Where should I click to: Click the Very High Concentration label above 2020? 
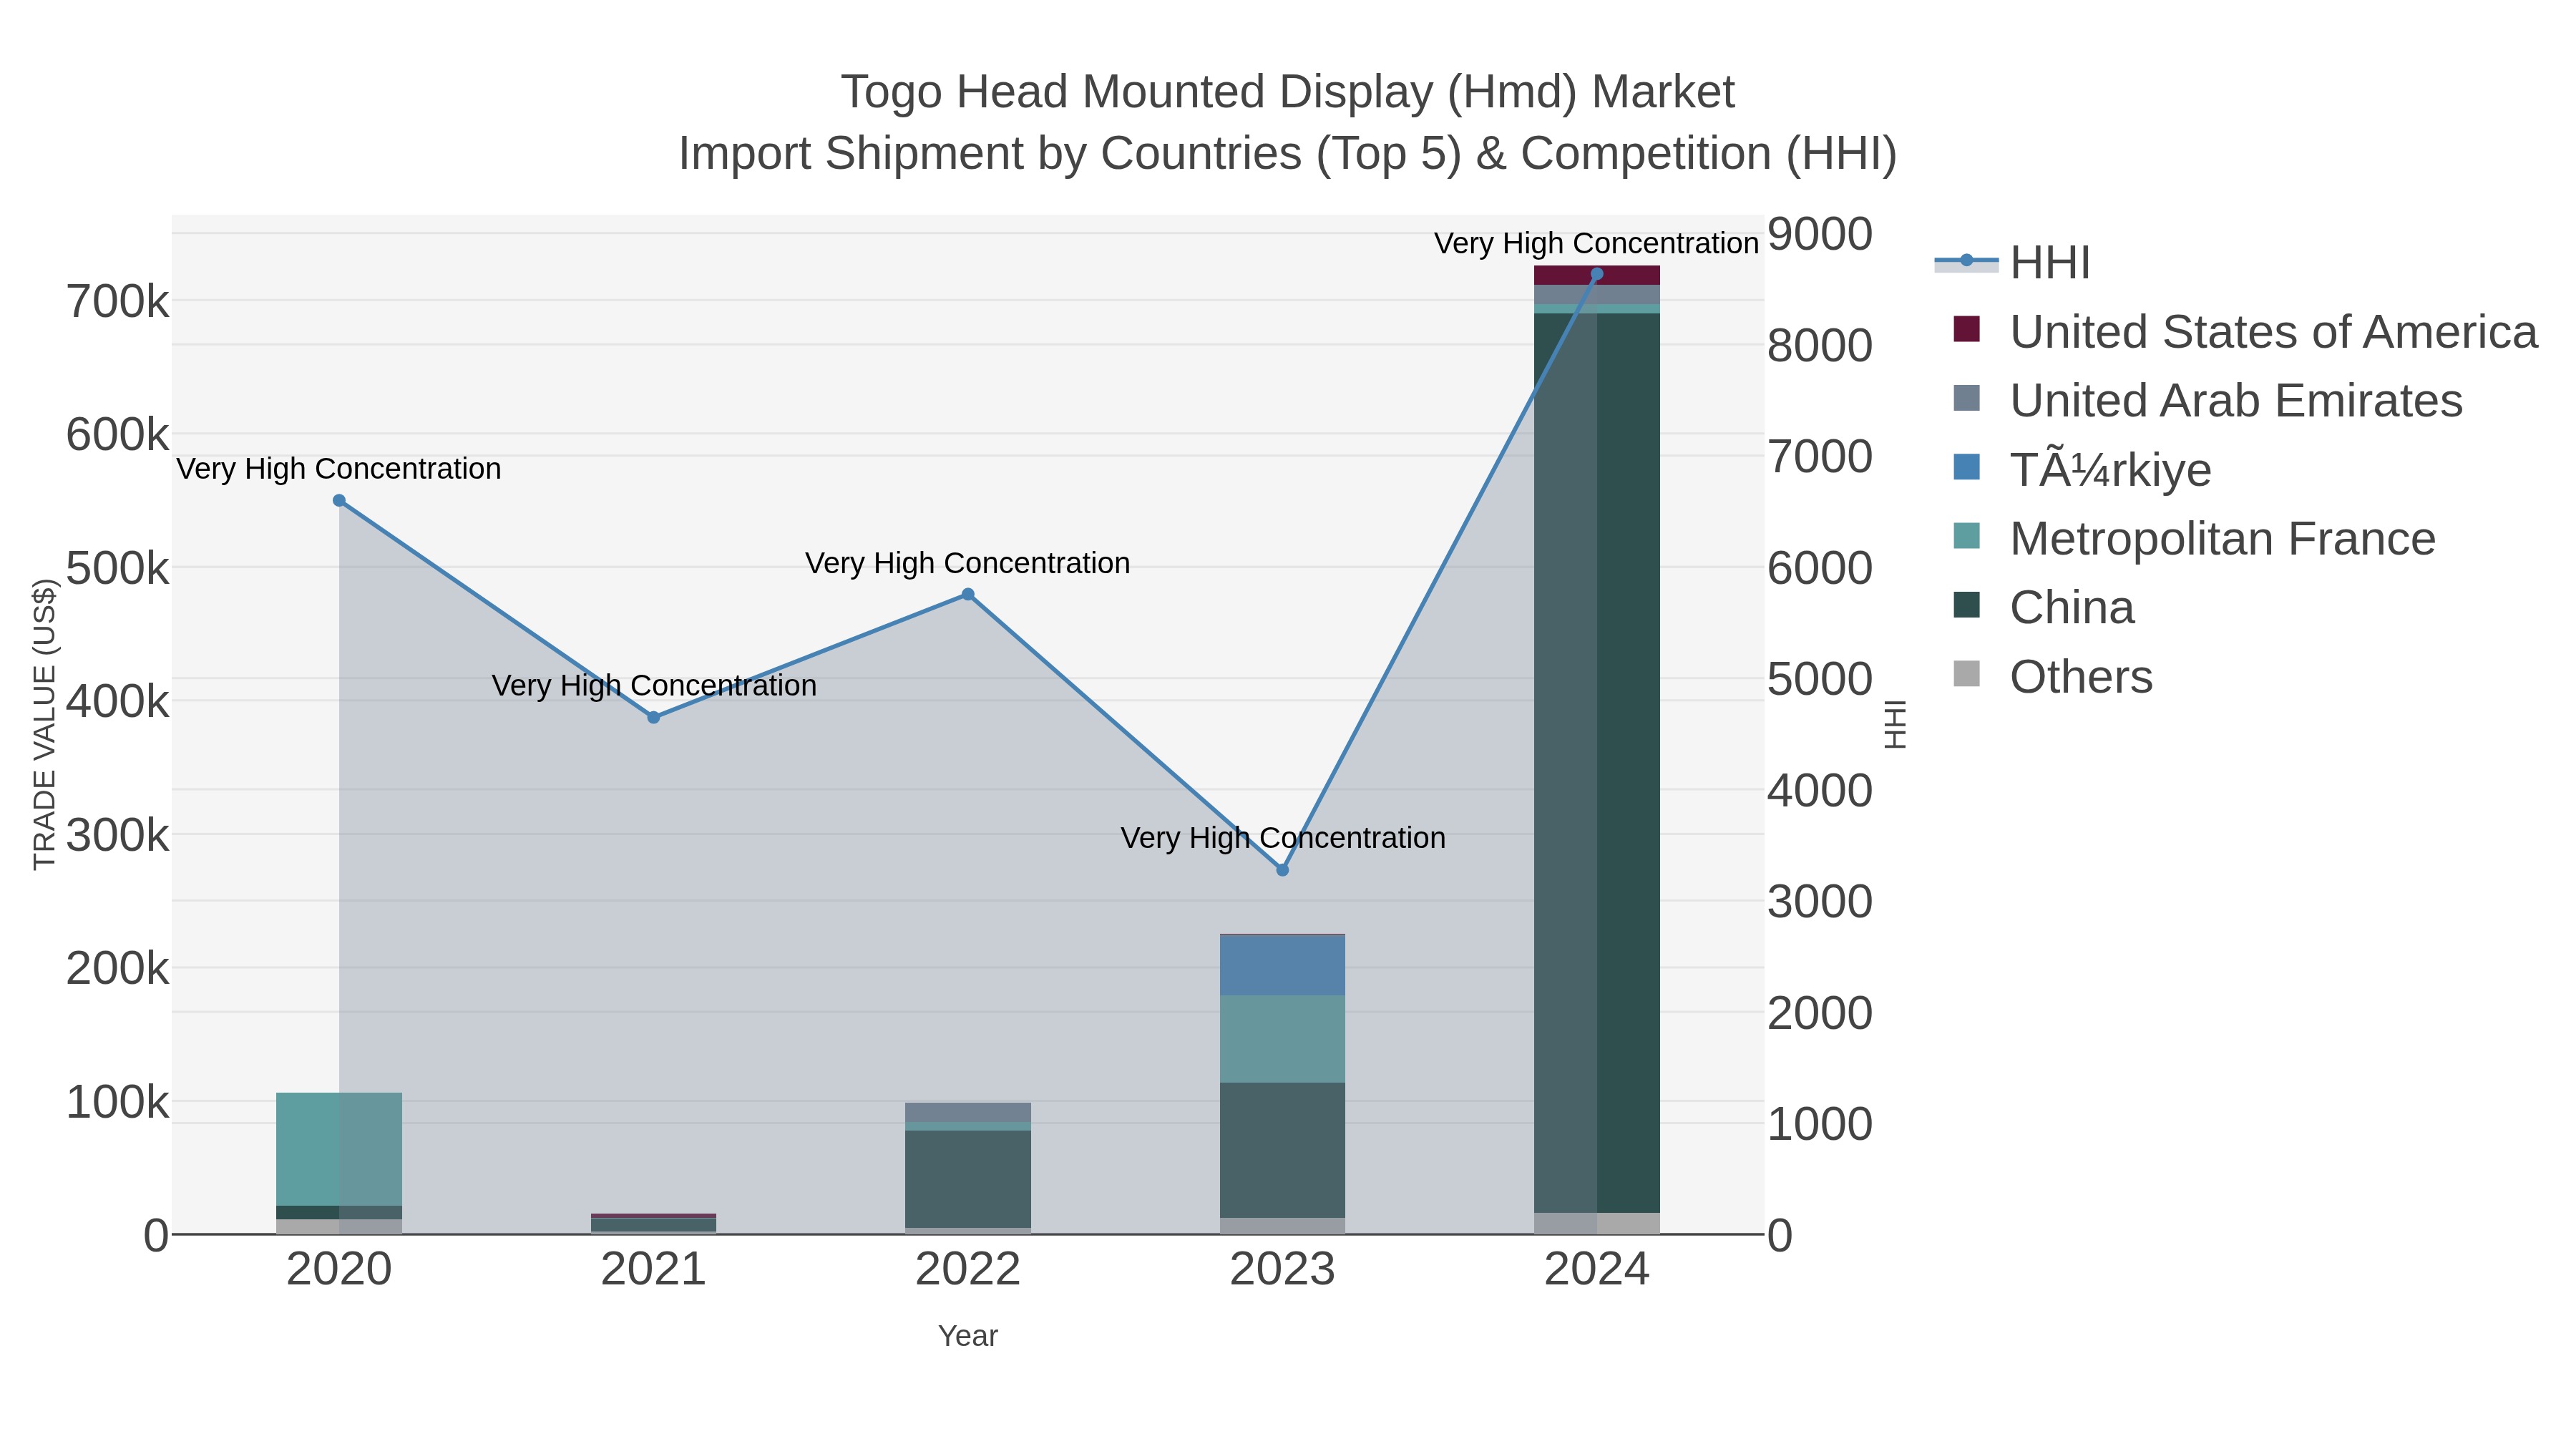pos(339,469)
